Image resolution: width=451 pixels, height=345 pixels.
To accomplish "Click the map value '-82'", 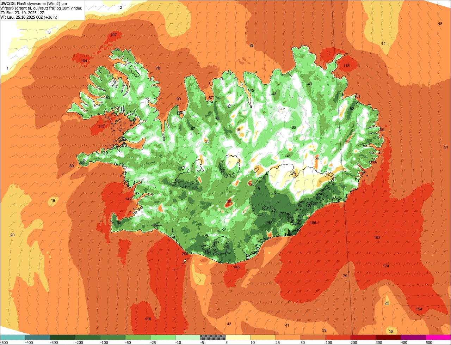I will [x=351, y=109].
